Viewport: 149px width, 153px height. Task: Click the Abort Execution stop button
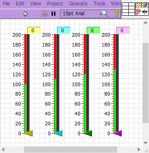click(x=45, y=14)
